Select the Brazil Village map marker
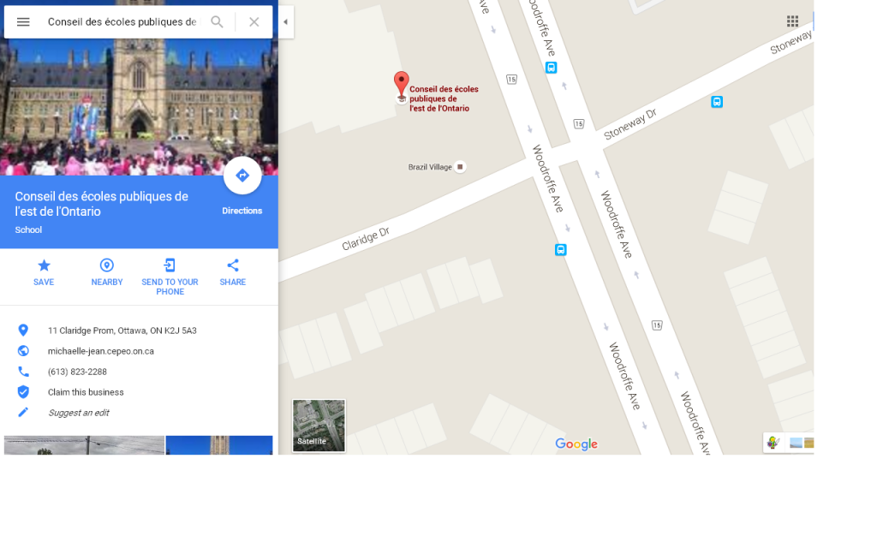 point(460,167)
